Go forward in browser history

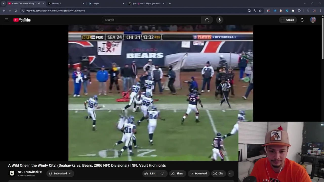pyautogui.click(x=10, y=11)
